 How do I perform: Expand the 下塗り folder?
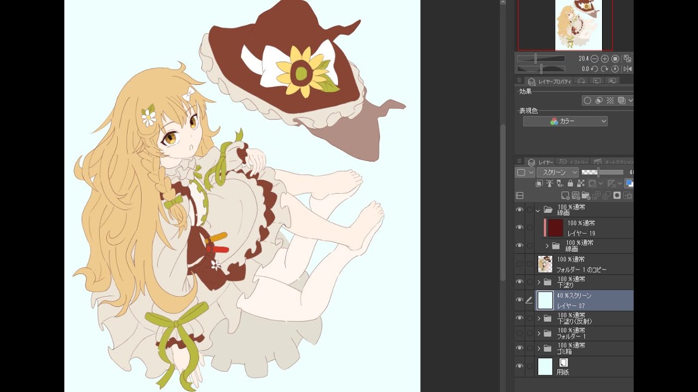[539, 282]
